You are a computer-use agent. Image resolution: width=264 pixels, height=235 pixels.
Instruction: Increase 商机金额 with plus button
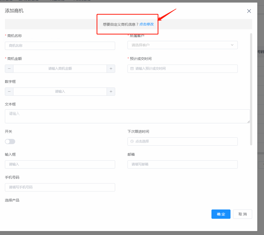coord(111,69)
